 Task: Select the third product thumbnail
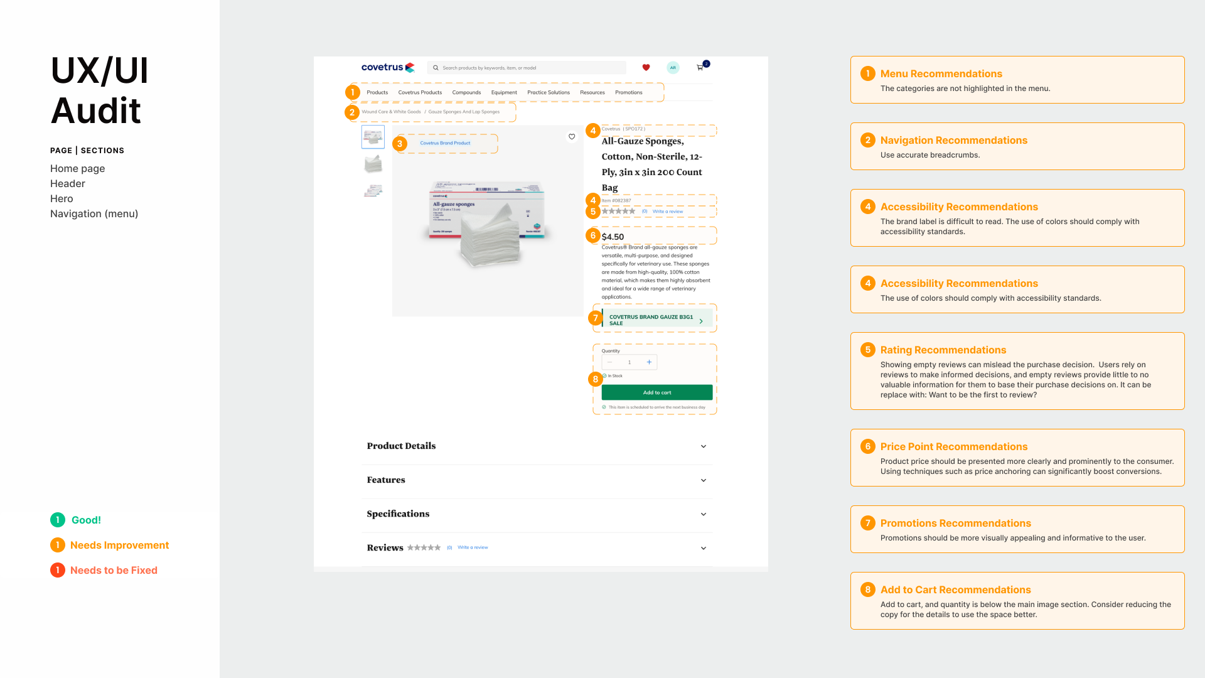pos(373,191)
